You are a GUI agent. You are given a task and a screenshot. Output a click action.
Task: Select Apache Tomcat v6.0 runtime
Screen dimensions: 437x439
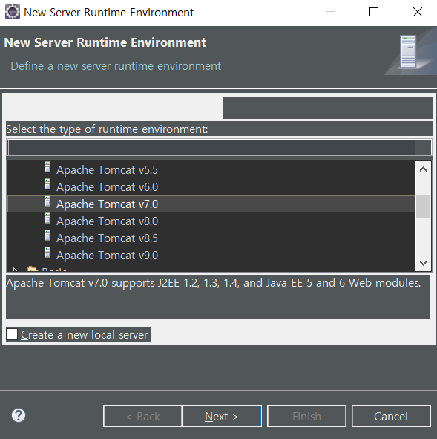(x=107, y=187)
